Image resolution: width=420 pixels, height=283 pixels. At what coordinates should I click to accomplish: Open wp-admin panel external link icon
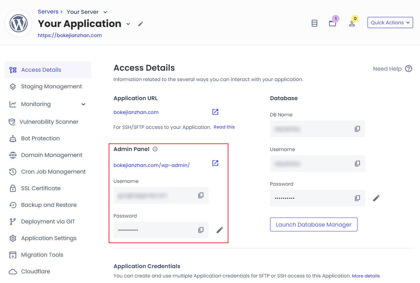pos(215,163)
